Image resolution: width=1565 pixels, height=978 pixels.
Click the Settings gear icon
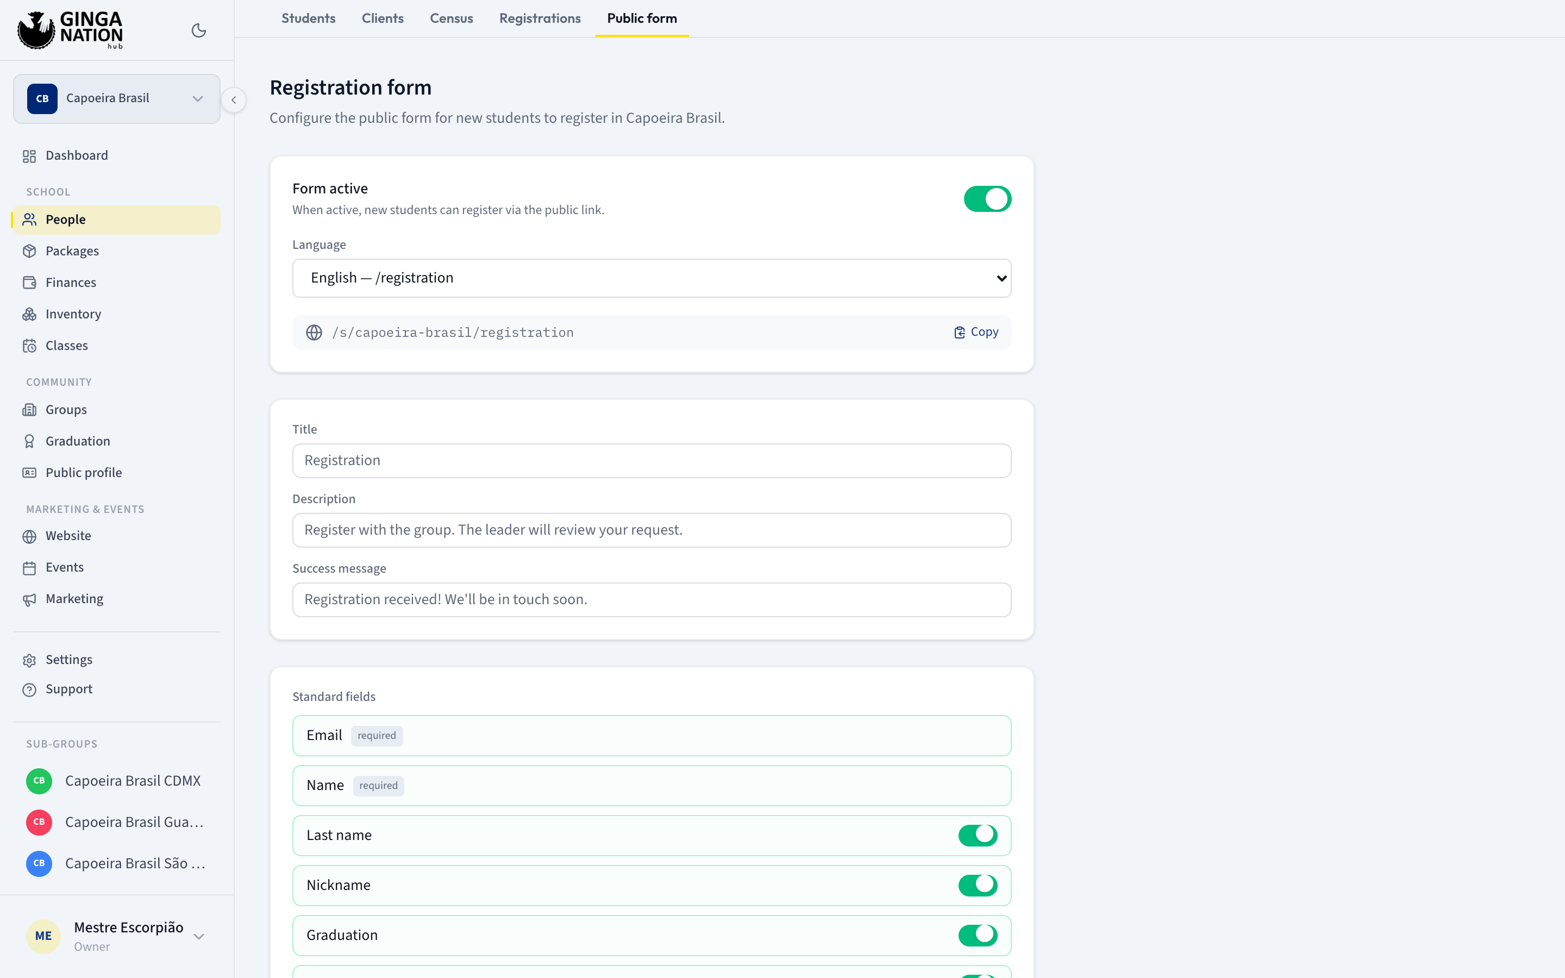coord(29,660)
